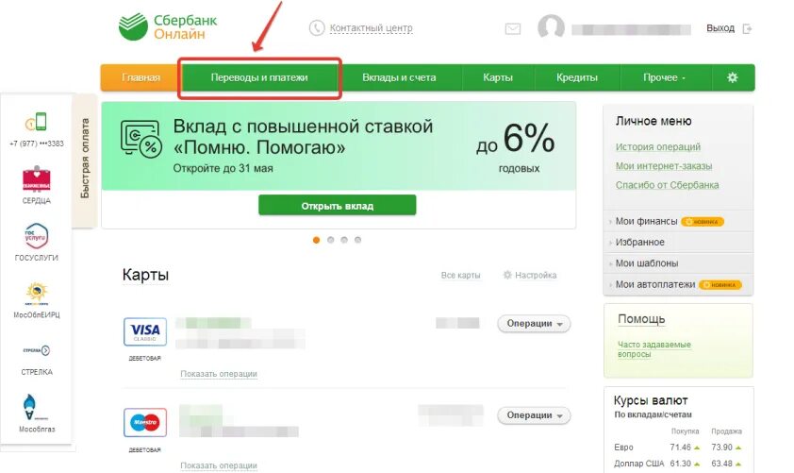This screenshot has width=794, height=473.
Task: Click the Выход link
Action: pos(720,28)
